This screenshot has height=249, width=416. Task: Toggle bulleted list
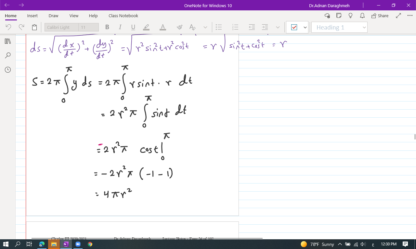219,27
